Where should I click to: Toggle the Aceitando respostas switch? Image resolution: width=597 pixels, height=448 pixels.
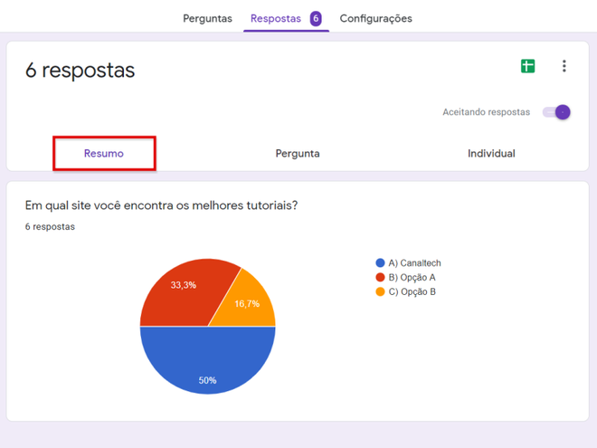556,112
